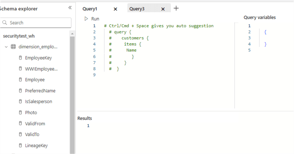Click the Run play icon
Image resolution: width=294 pixels, height=154 pixels.
coord(86,19)
